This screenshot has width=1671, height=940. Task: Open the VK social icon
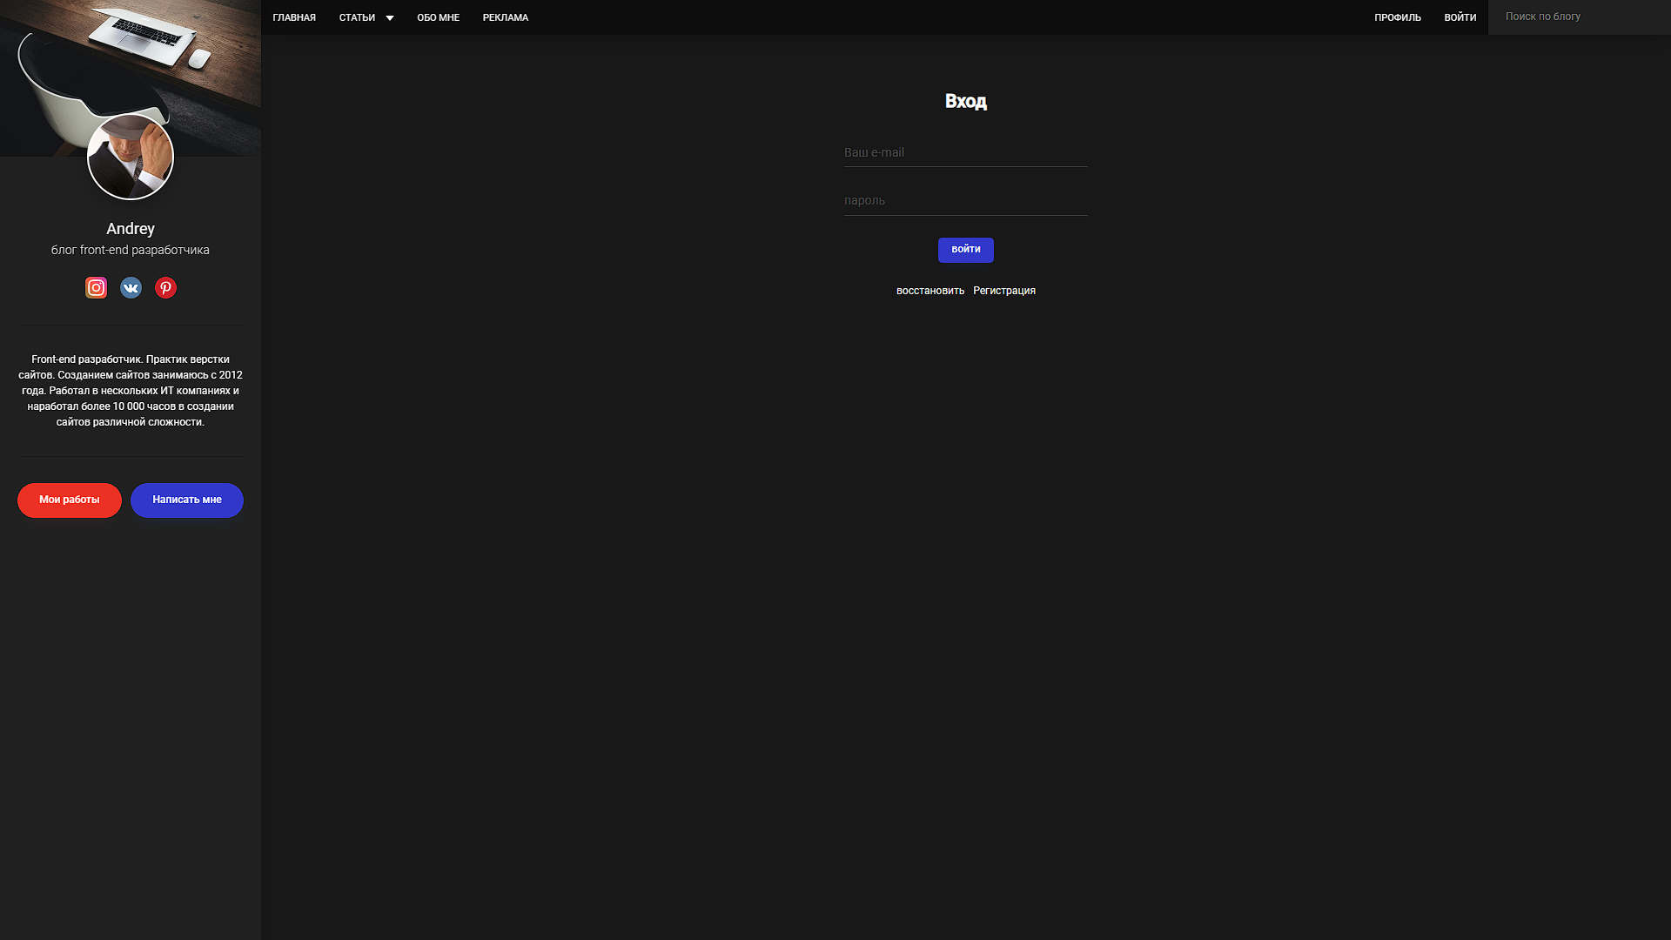(131, 288)
